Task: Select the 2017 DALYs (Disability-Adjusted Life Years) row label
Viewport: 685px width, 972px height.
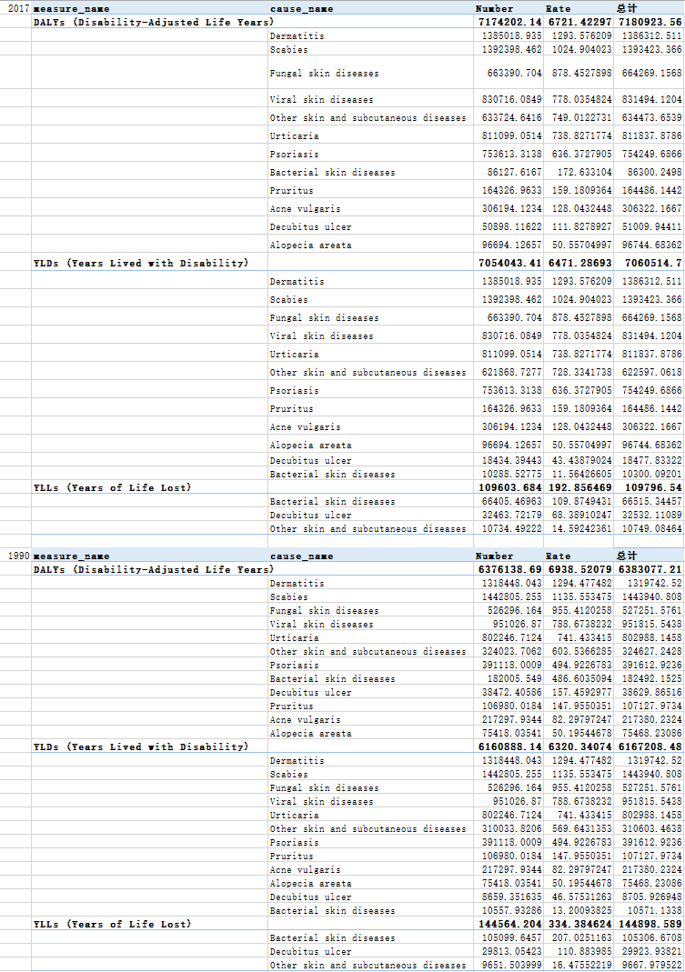Action: pyautogui.click(x=153, y=23)
